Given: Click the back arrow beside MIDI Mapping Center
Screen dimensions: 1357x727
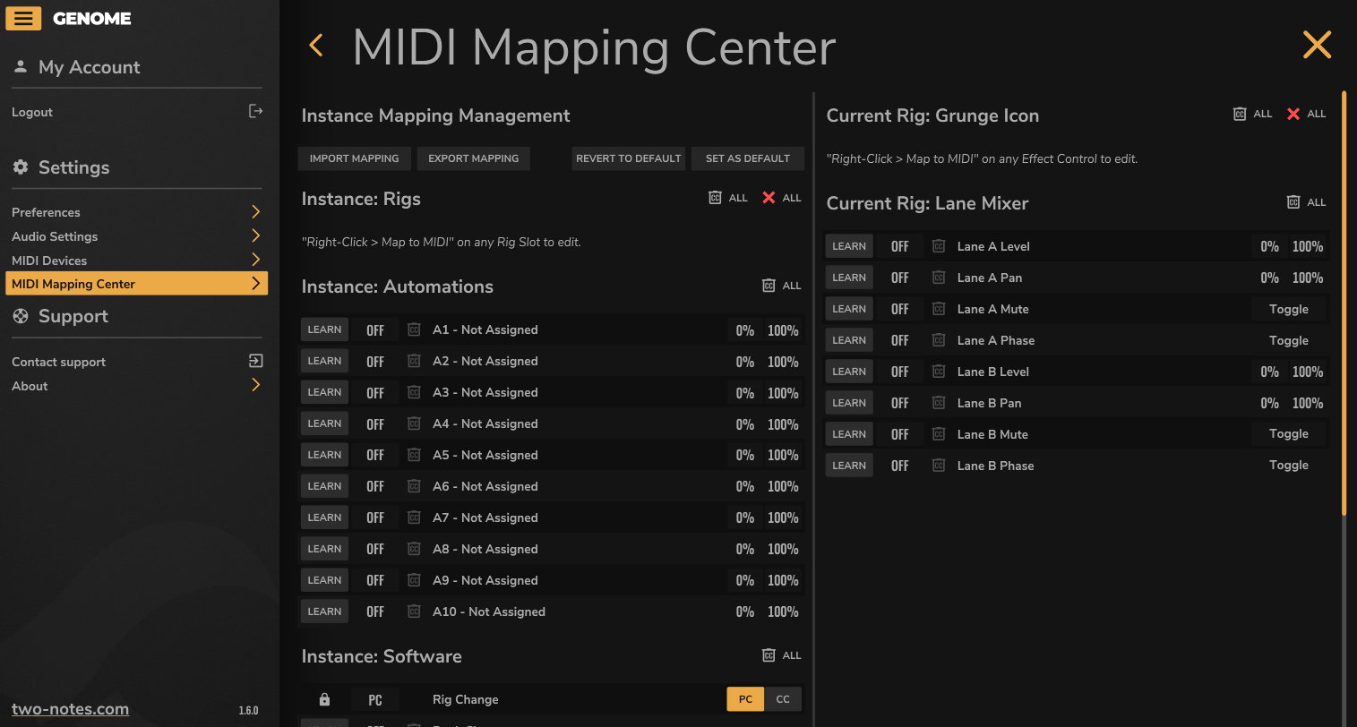Looking at the screenshot, I should tap(315, 46).
